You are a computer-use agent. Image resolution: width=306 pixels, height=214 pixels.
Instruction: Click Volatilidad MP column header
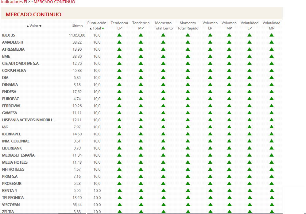click(x=271, y=25)
